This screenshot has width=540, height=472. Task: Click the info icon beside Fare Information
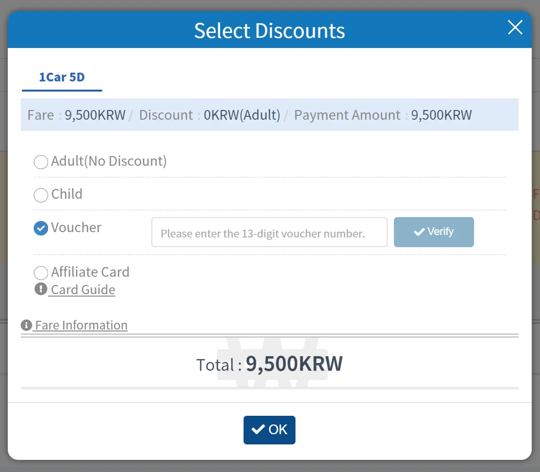(x=27, y=325)
